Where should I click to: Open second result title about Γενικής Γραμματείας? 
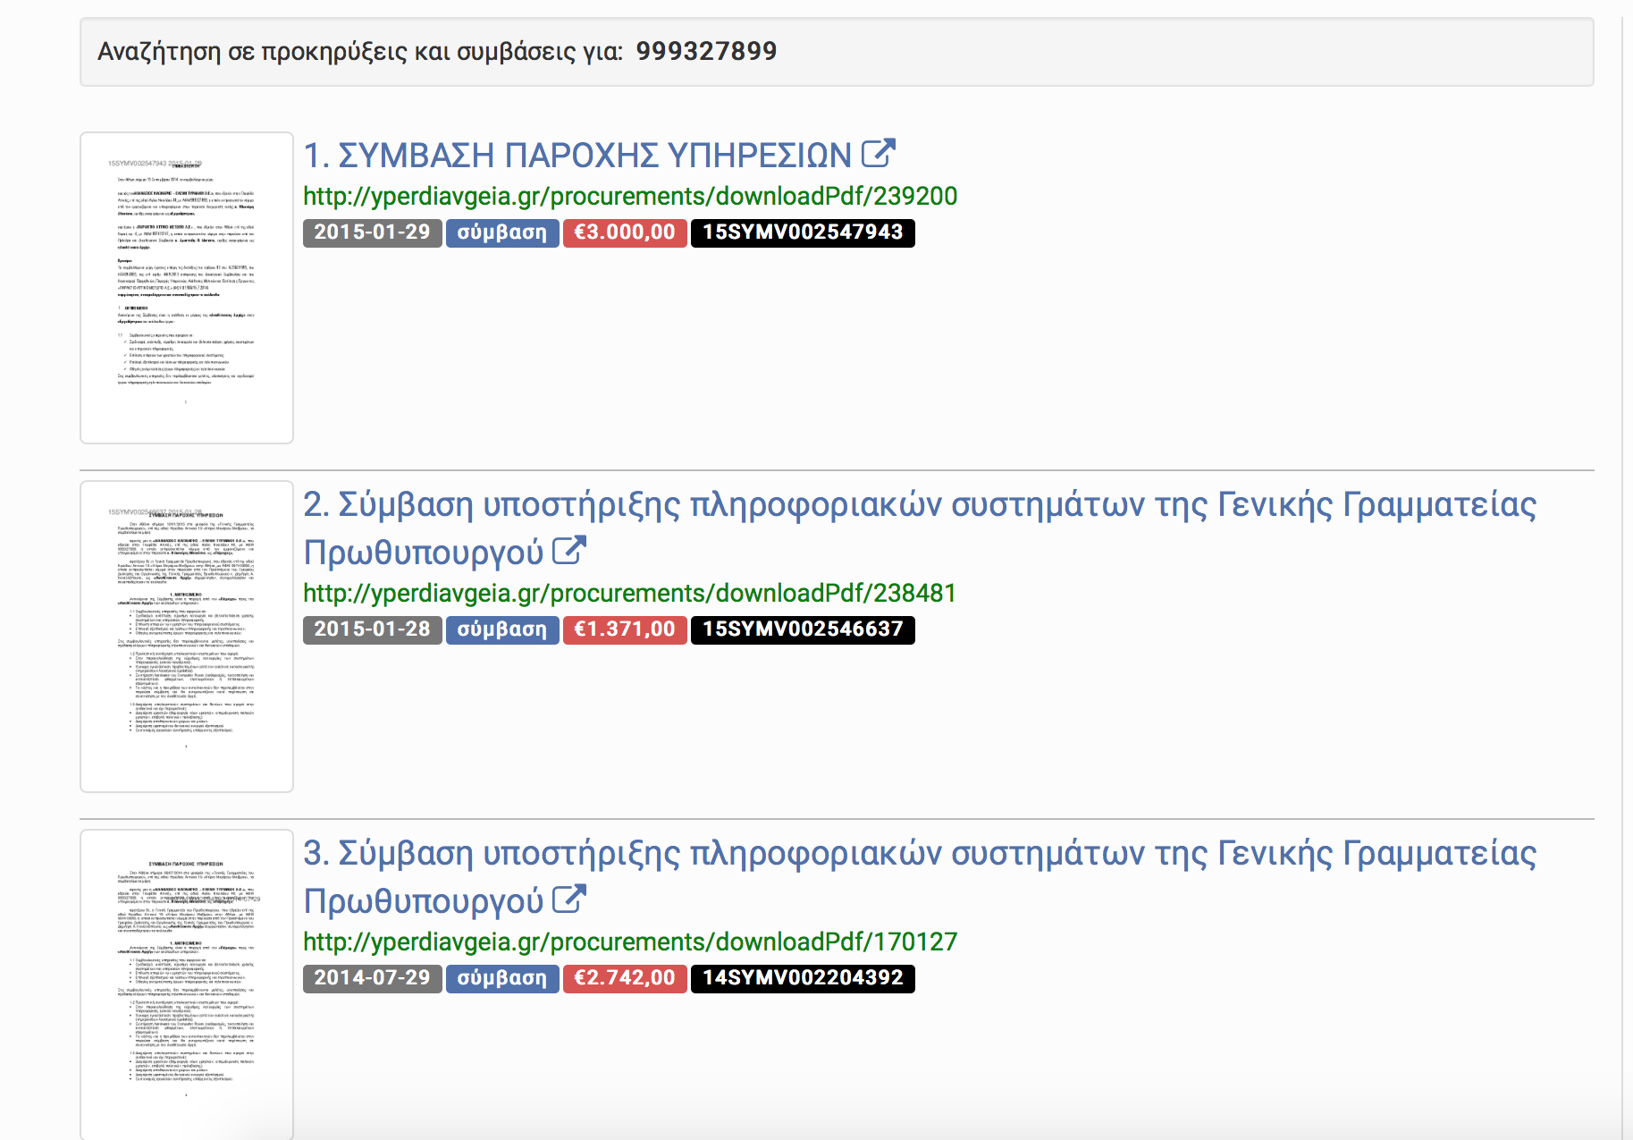pyautogui.click(x=919, y=505)
